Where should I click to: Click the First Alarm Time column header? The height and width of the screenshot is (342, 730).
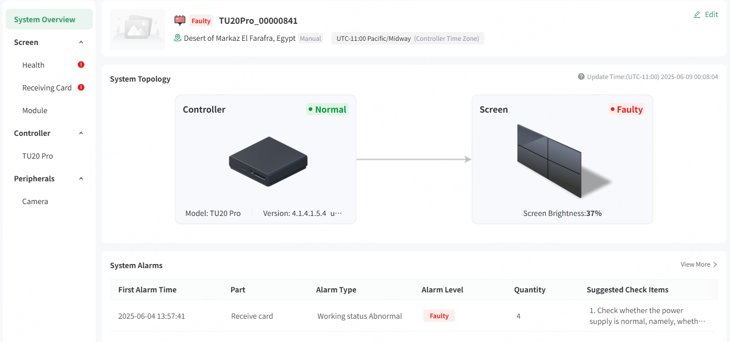tap(147, 290)
